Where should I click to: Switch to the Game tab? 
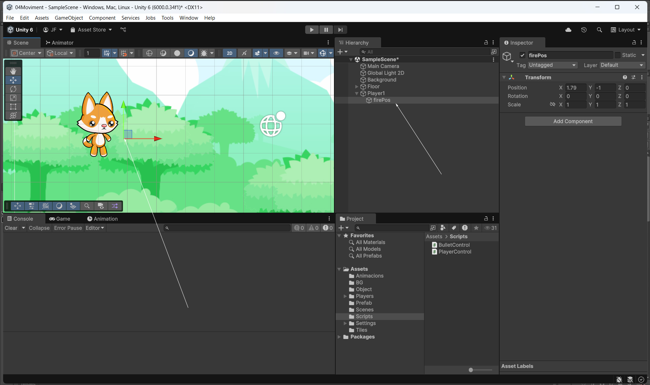(x=60, y=219)
